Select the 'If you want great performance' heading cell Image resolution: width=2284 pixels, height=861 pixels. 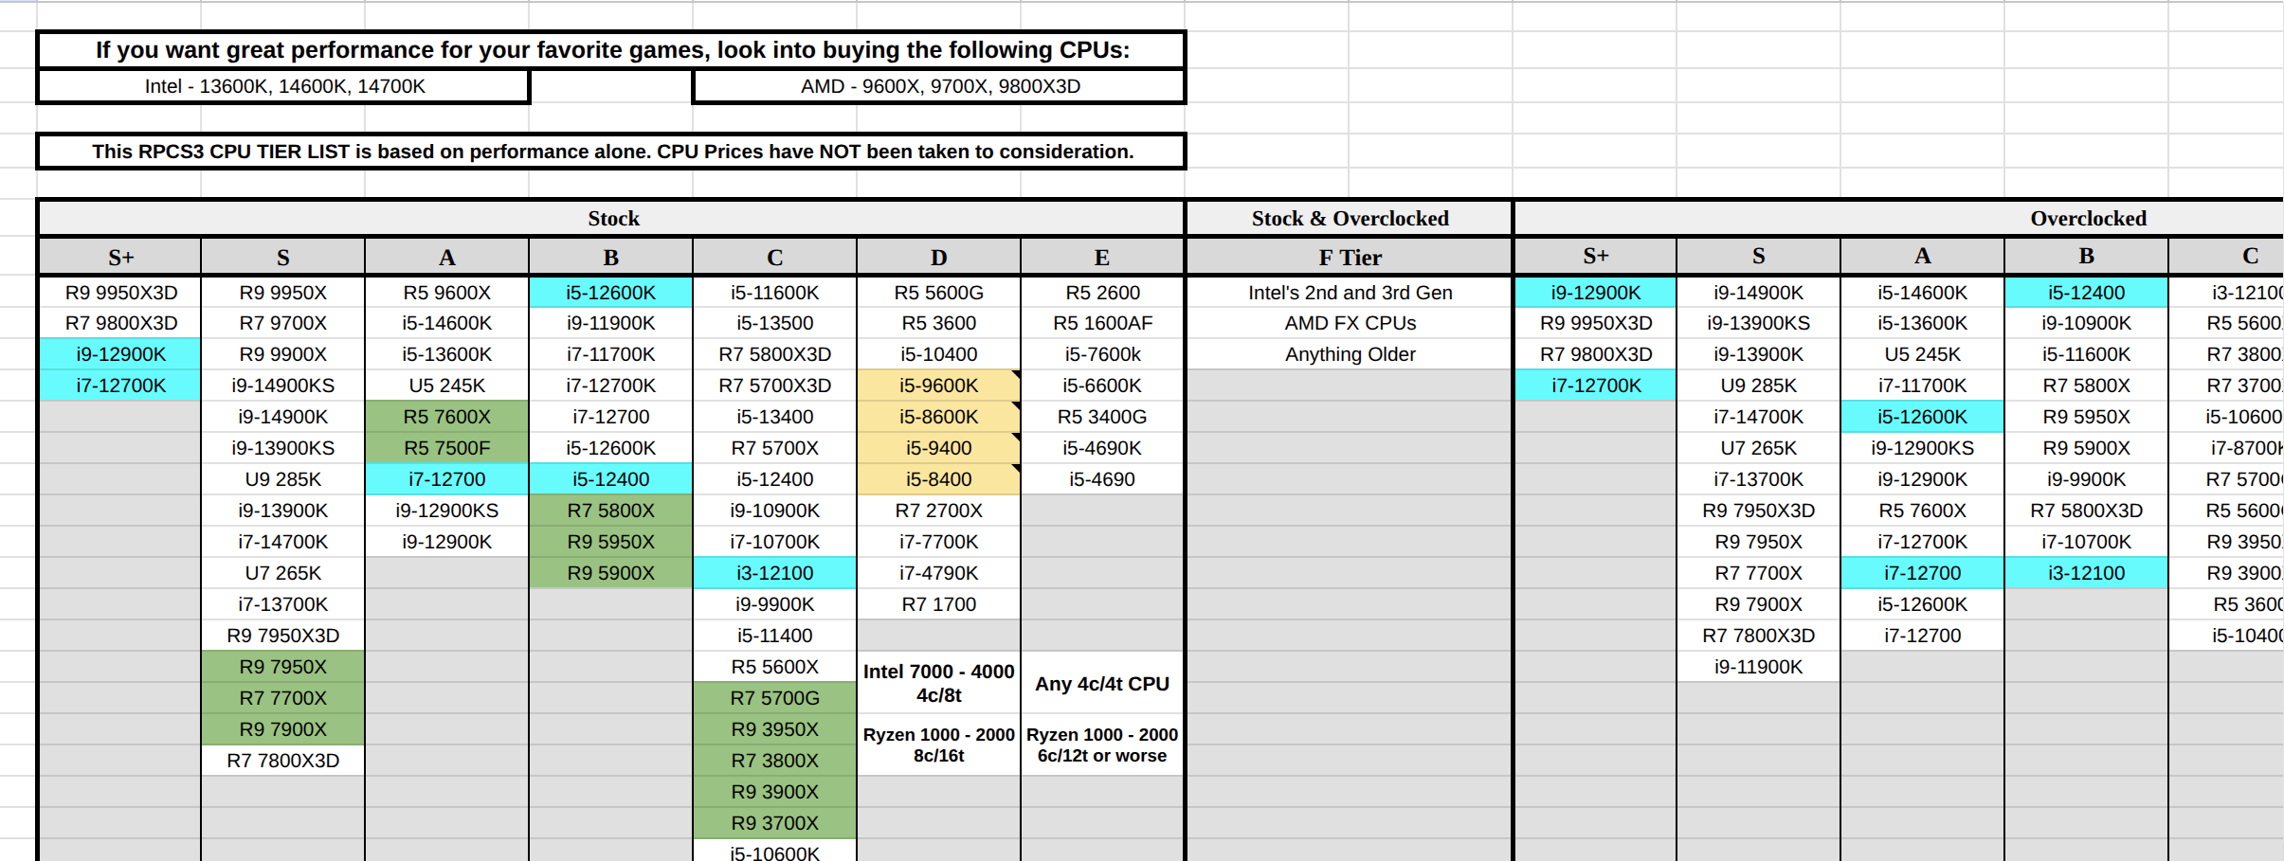coord(611,50)
